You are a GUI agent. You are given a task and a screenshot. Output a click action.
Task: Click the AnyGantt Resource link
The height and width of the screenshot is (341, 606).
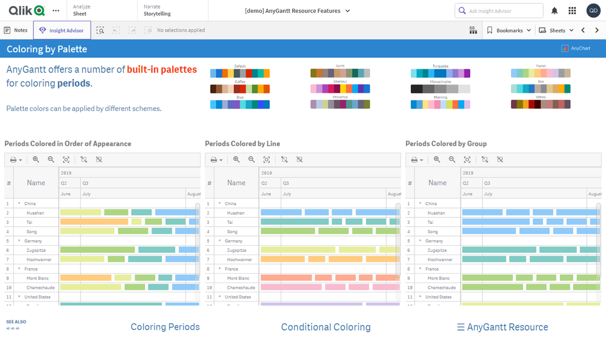(x=502, y=327)
